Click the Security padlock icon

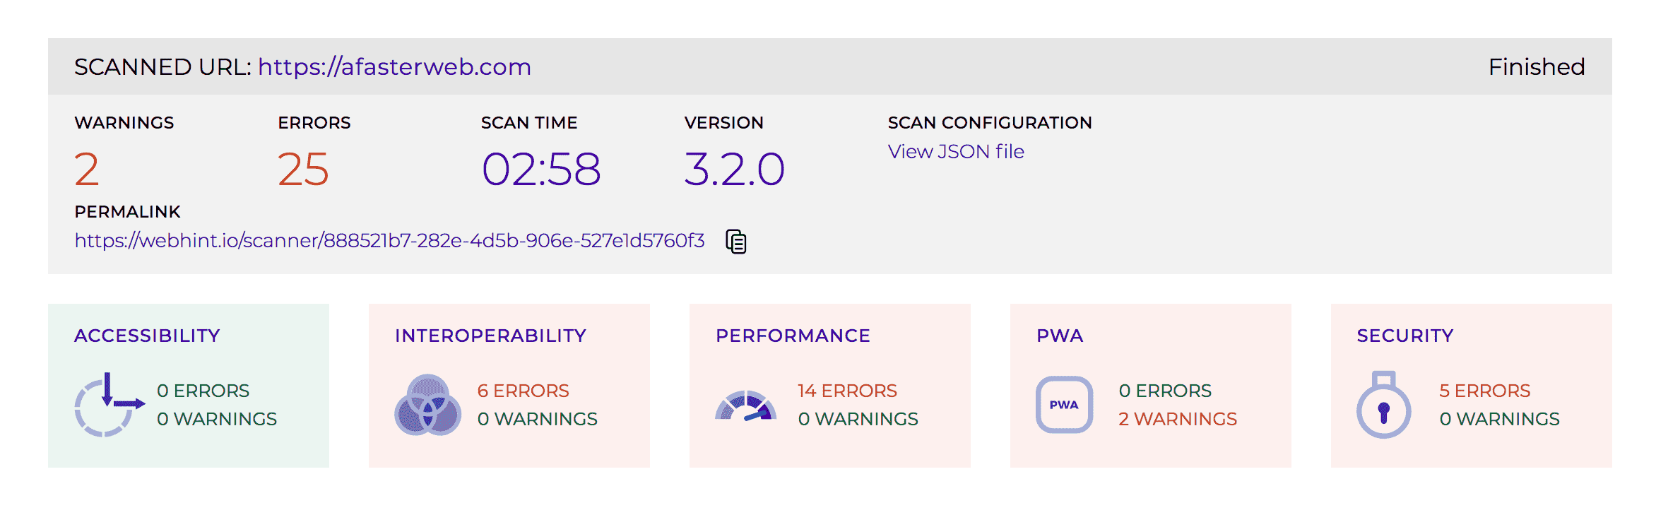(1383, 405)
